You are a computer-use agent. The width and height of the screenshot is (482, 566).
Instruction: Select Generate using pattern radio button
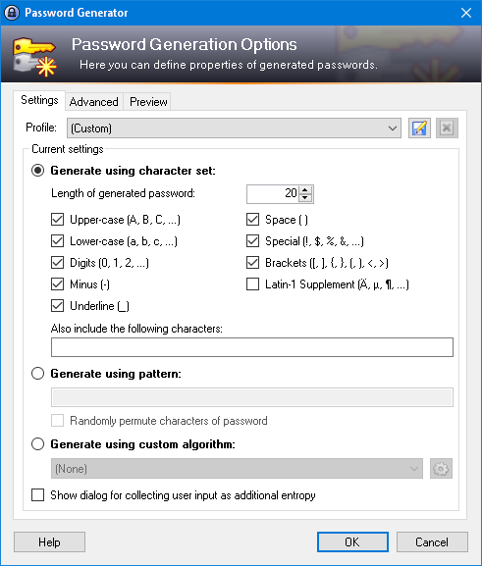pyautogui.click(x=38, y=374)
